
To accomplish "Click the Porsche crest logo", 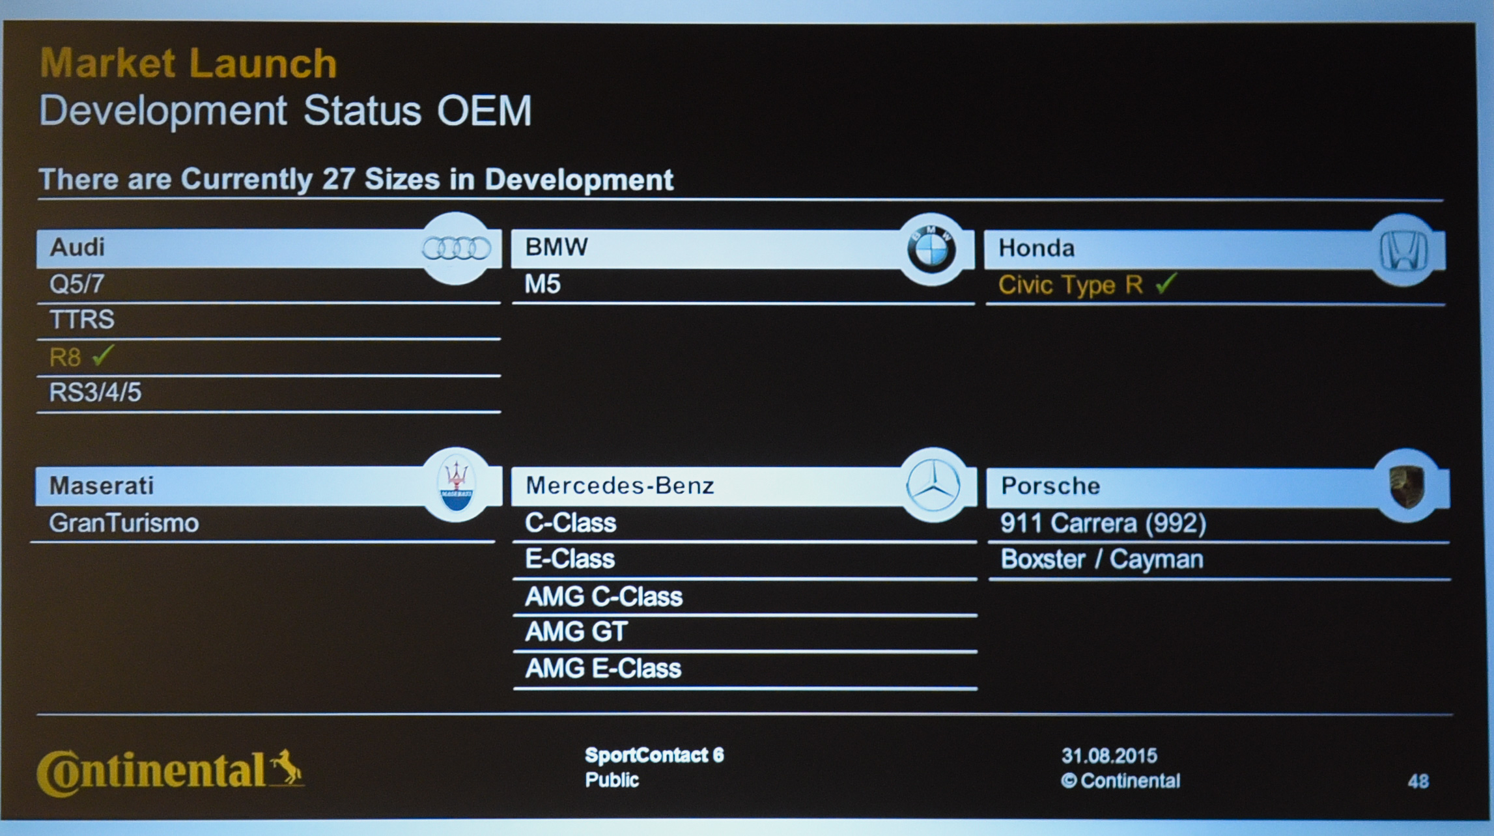I will click(x=1407, y=486).
